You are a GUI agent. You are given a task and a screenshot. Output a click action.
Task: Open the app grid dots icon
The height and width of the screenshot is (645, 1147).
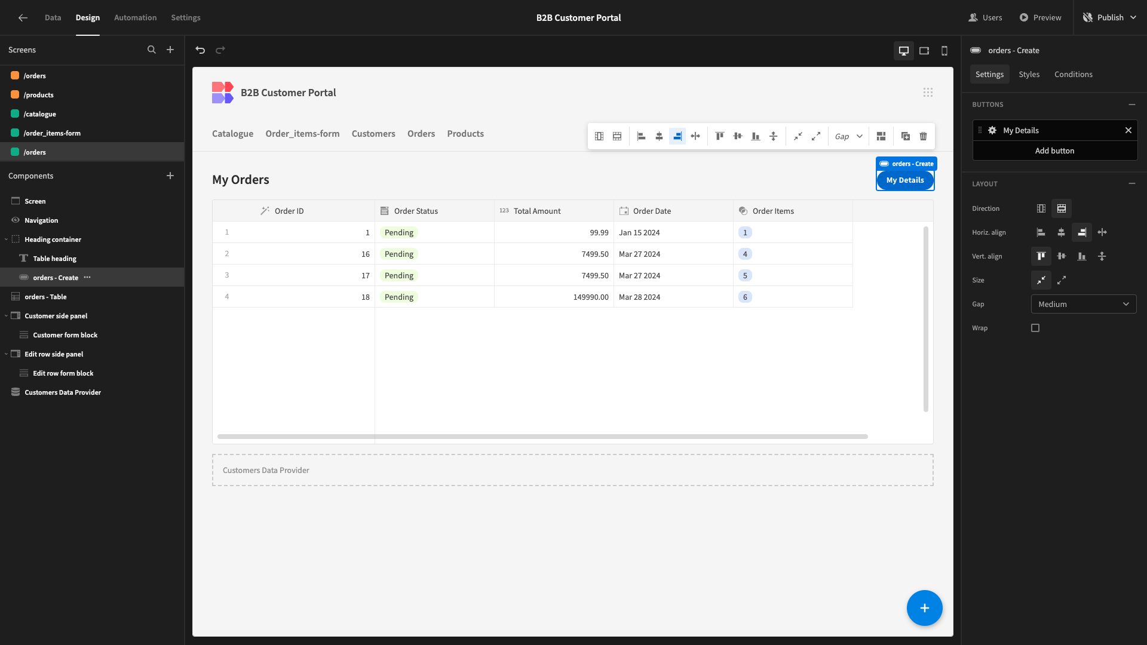[x=928, y=93]
